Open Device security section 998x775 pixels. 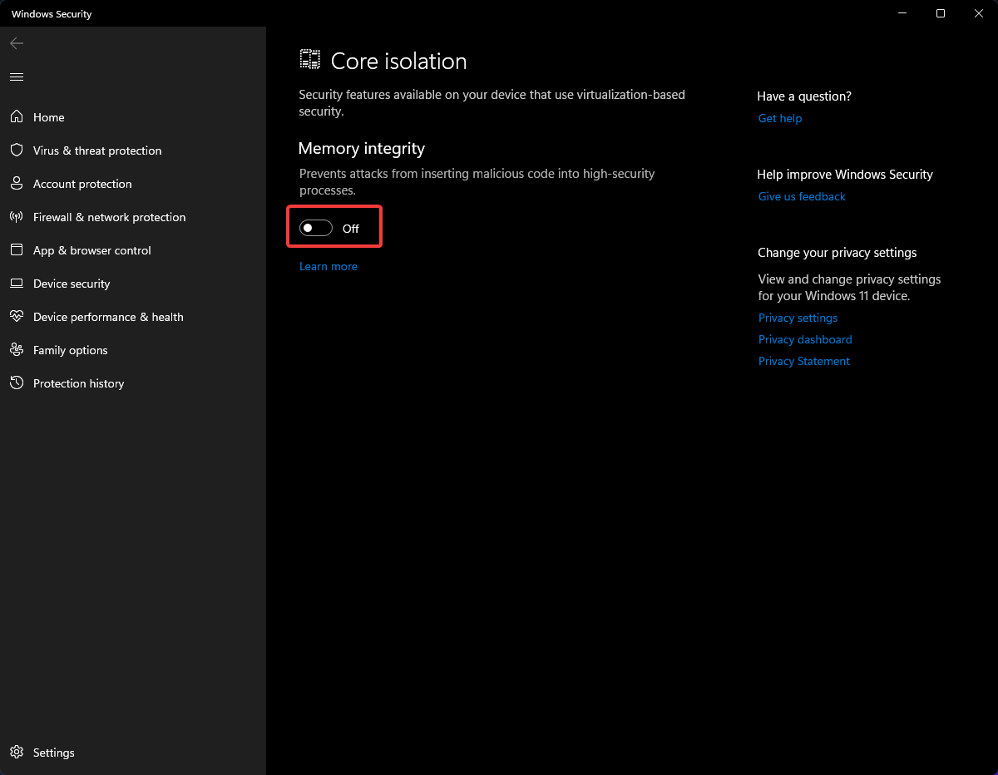133,284
